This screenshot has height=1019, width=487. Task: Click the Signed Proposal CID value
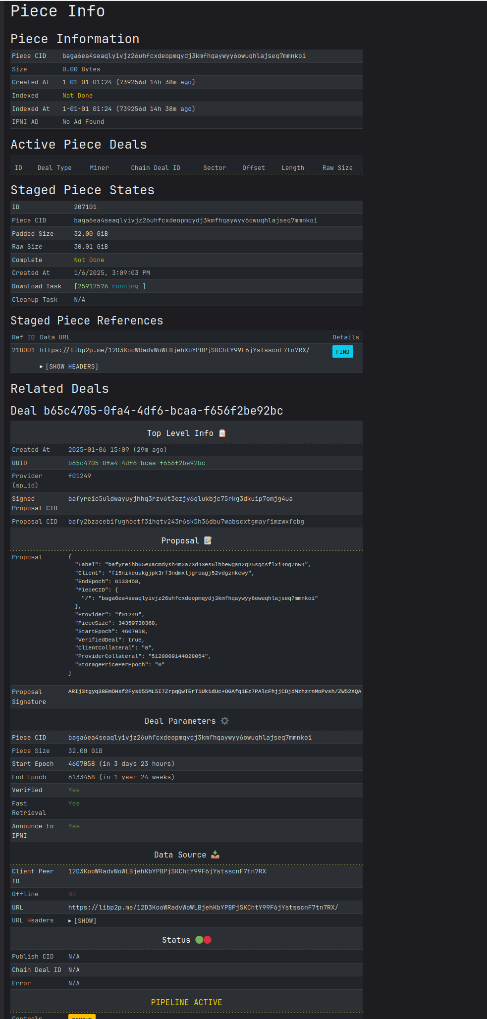point(180,499)
